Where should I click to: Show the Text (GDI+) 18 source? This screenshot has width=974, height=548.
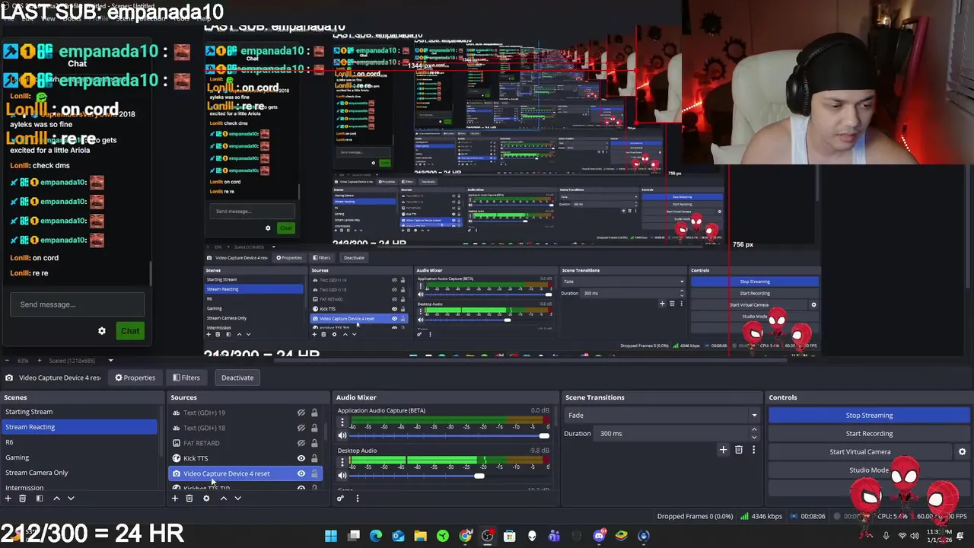301,428
